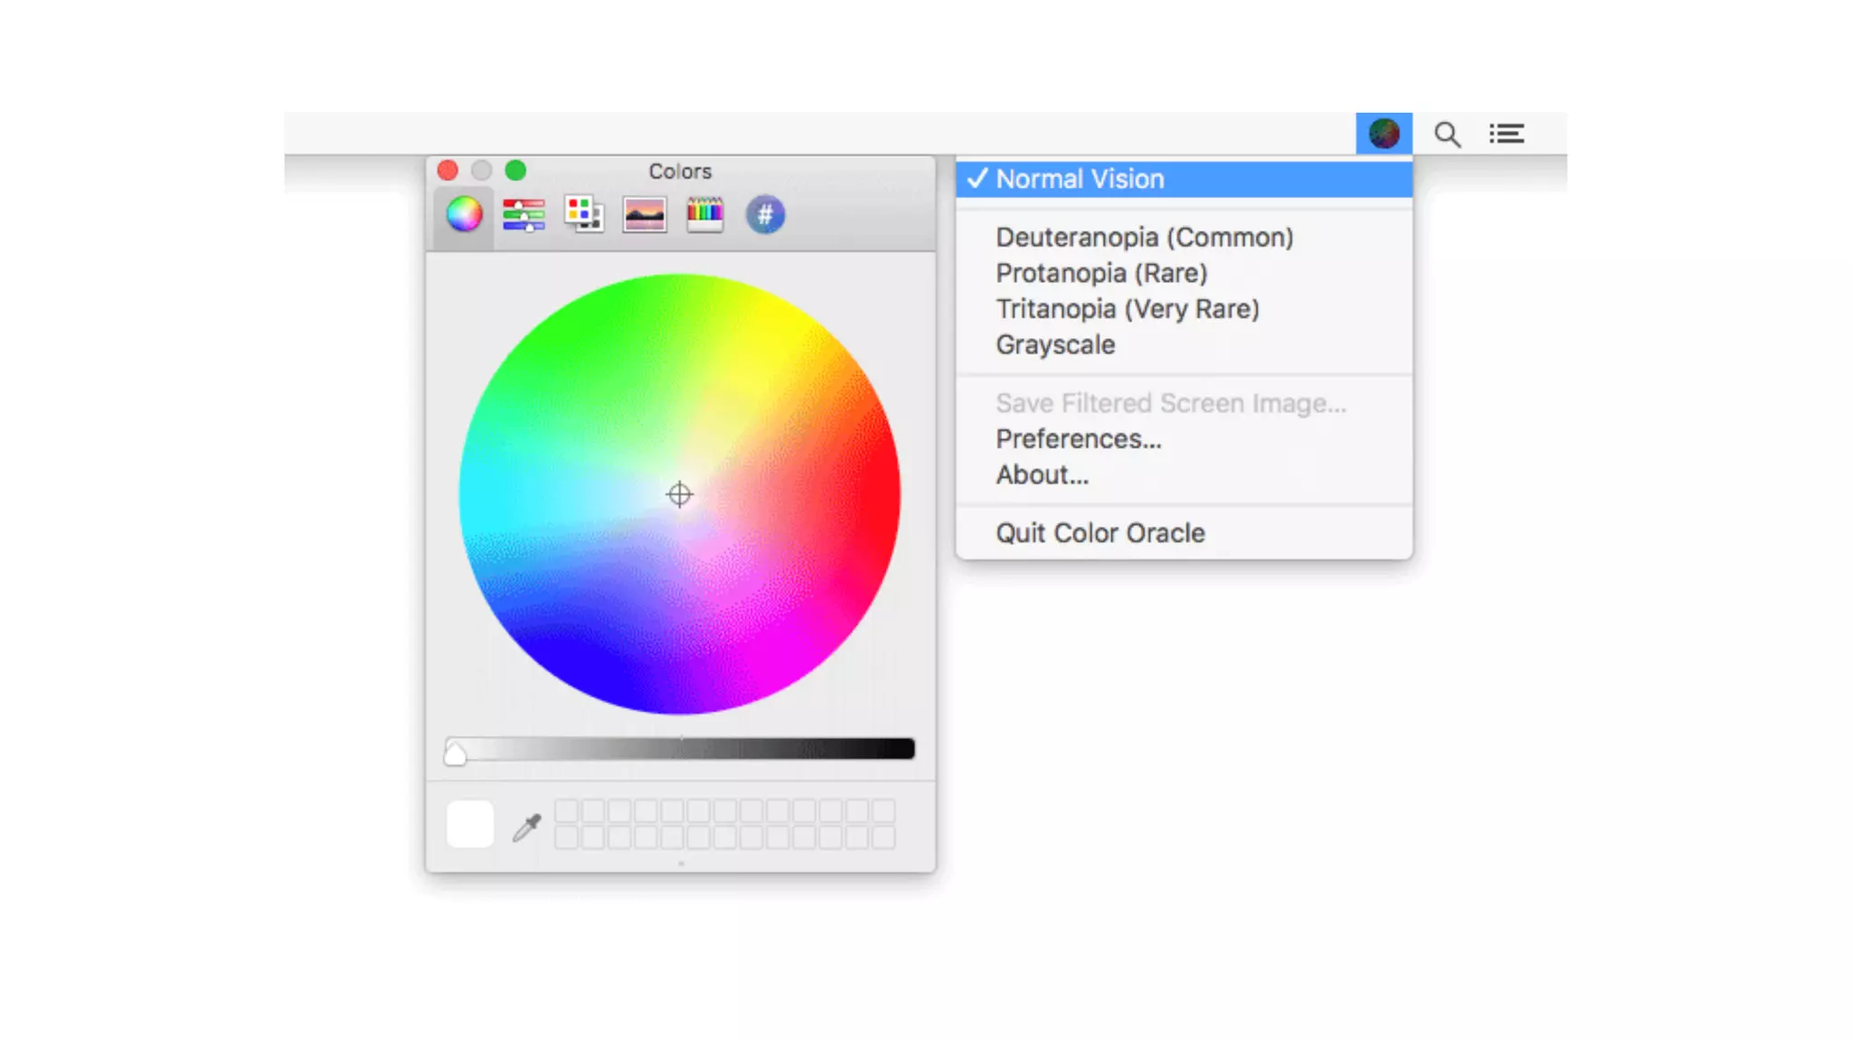Choose Tritanopia (Very Rare) filter
The width and height of the screenshot is (1852, 1041).
tap(1127, 309)
